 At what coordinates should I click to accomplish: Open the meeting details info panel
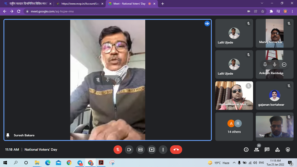point(246,150)
